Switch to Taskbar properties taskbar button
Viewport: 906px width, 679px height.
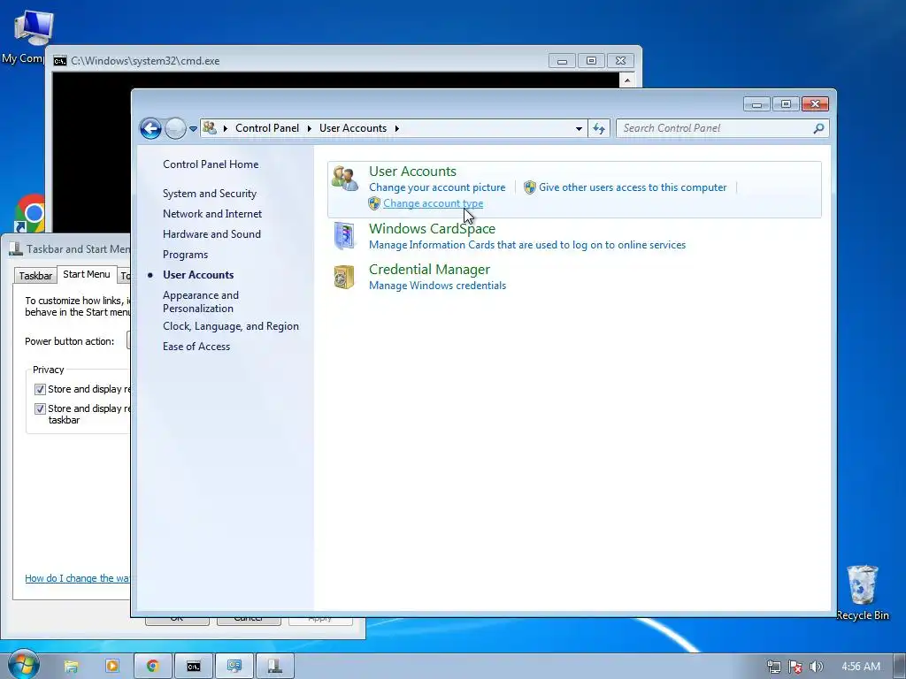[x=275, y=667]
